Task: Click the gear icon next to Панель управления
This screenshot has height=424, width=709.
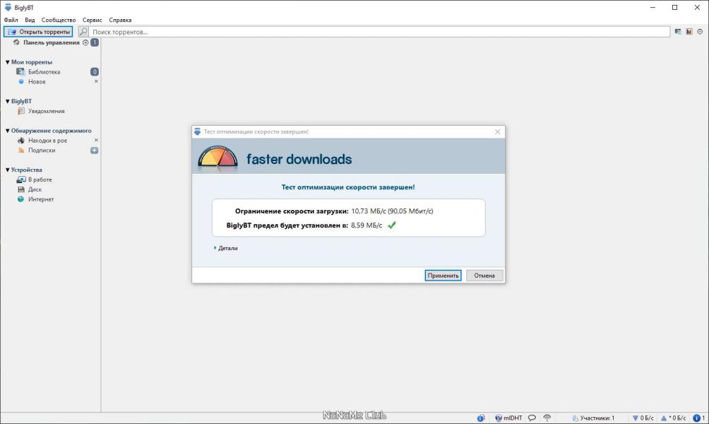Action: [85, 42]
